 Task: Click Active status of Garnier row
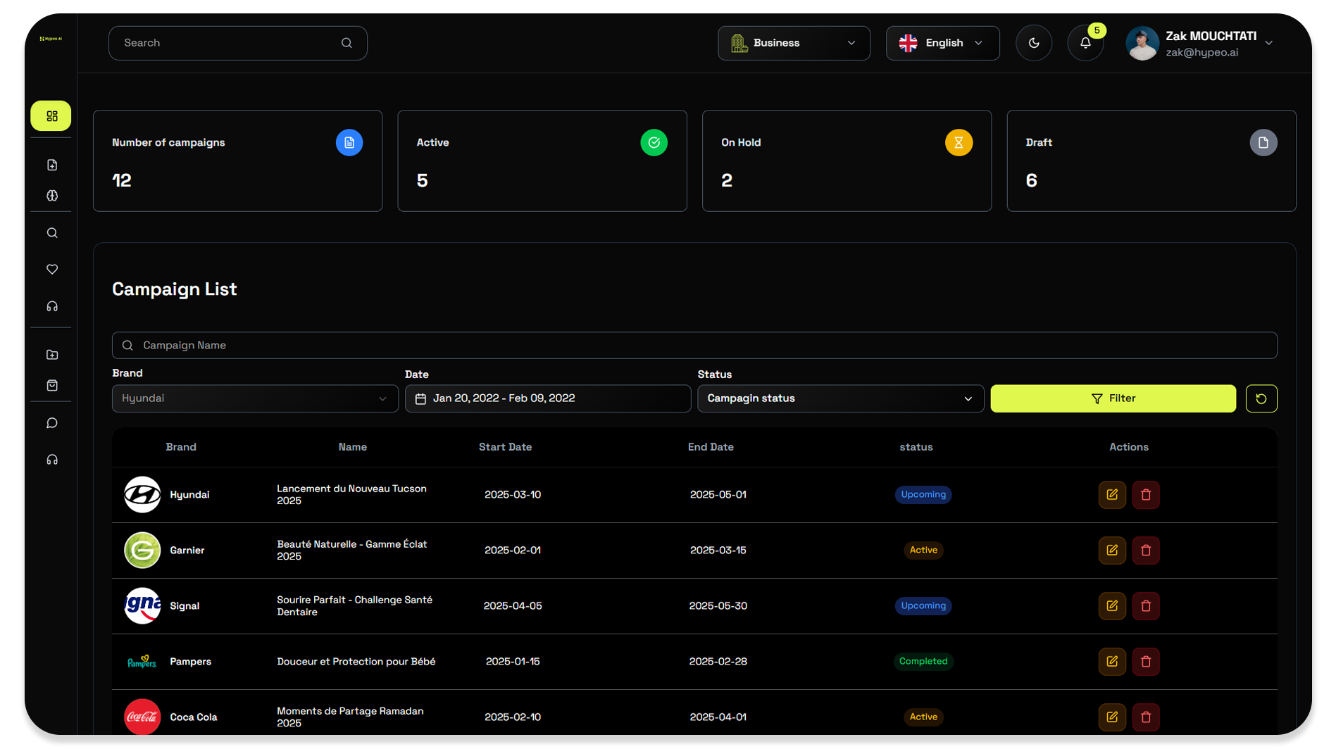click(923, 550)
